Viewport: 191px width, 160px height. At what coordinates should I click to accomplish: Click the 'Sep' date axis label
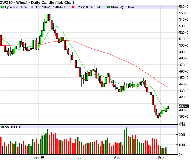[x=161, y=157]
